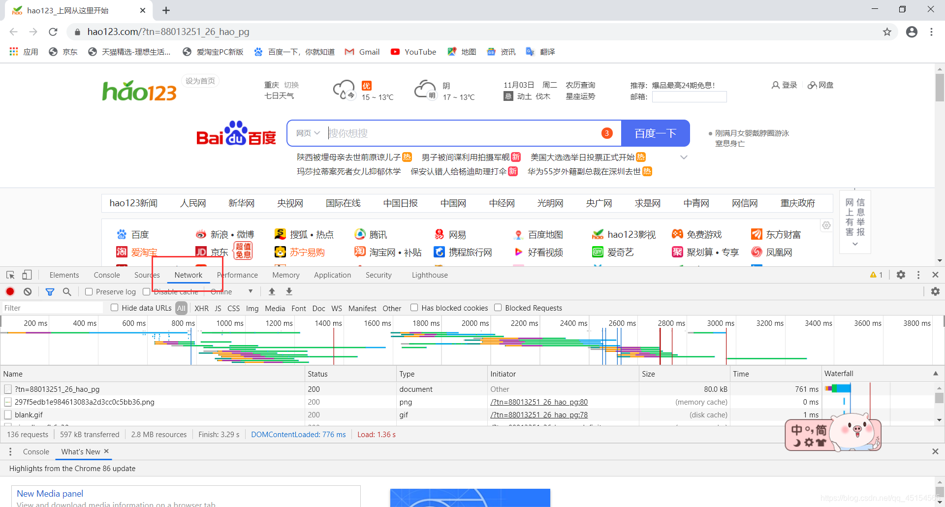The height and width of the screenshot is (507, 945).
Task: Sort by Waterfall column arrow
Action: (936, 374)
